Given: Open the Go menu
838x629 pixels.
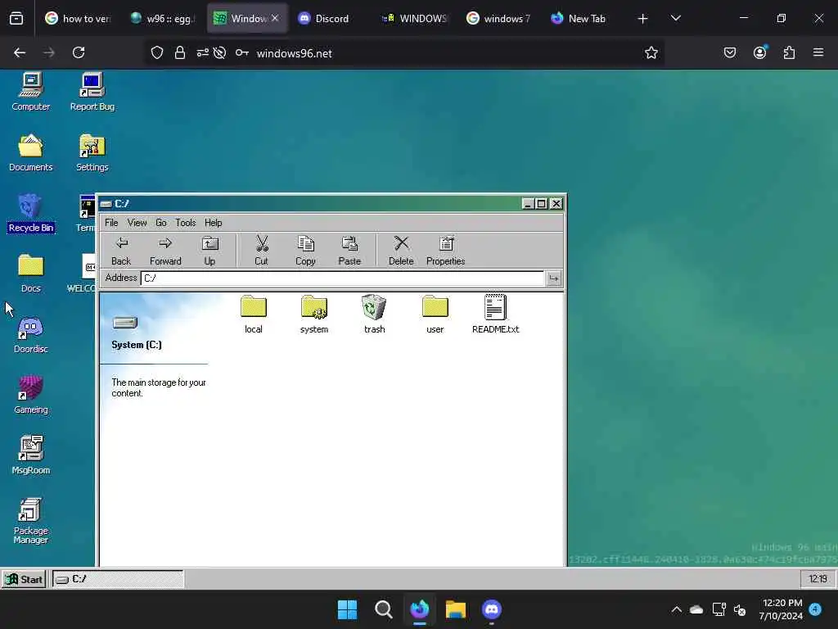Looking at the screenshot, I should click(x=161, y=223).
